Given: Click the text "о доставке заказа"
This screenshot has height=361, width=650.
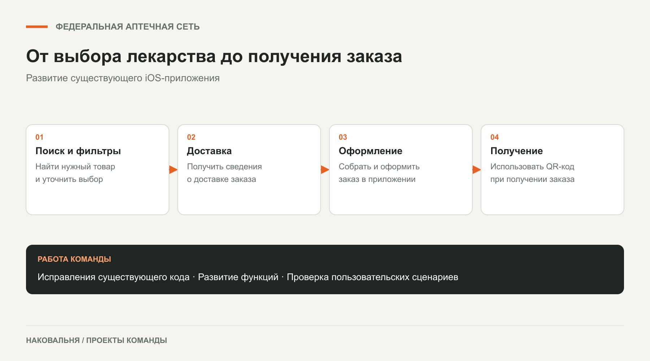Looking at the screenshot, I should [x=221, y=179].
